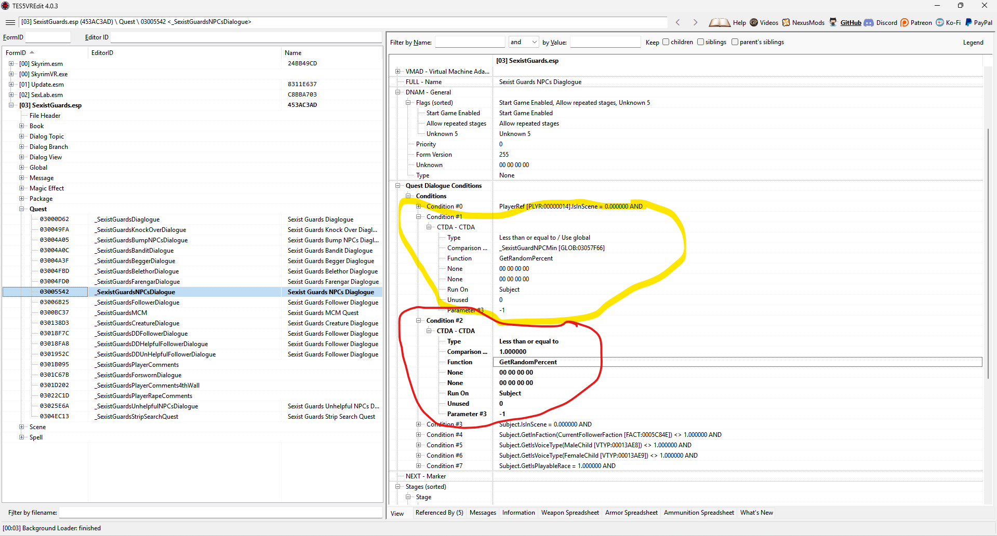Expand the Magic Effect group
The height and width of the screenshot is (536, 997).
(22, 188)
